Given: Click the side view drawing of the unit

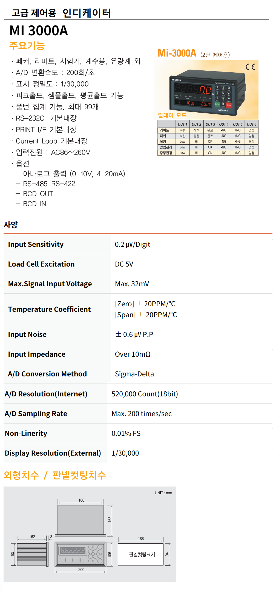Looking at the screenshot, I should click(x=32, y=554).
